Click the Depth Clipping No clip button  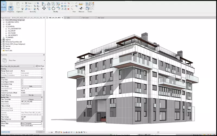[31, 95]
